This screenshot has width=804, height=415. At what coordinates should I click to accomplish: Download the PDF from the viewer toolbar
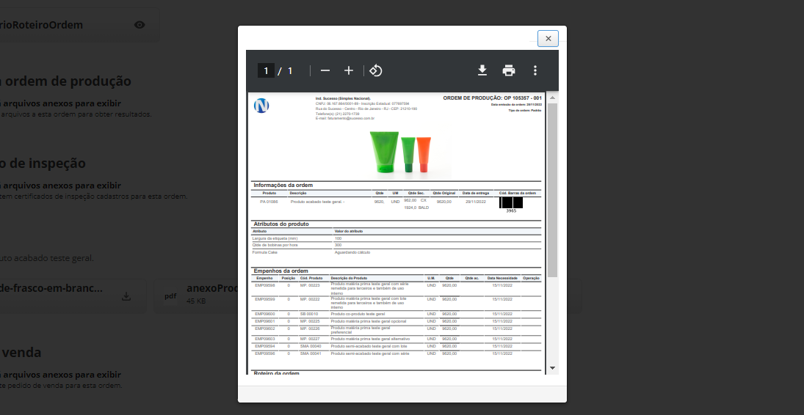(482, 70)
